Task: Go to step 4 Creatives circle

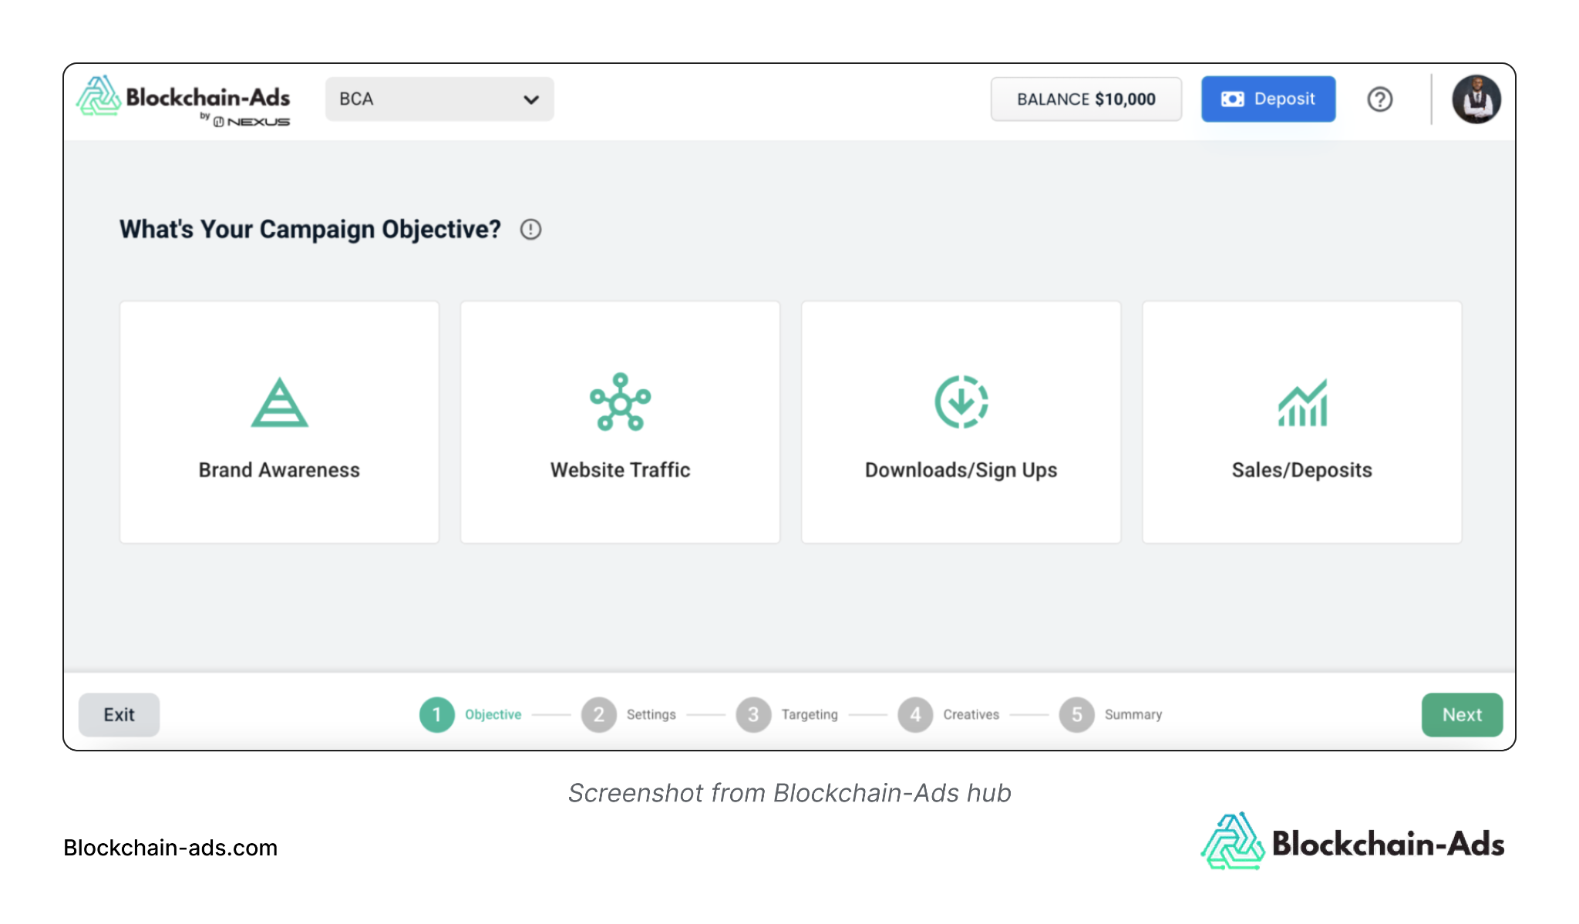Action: pyautogui.click(x=915, y=714)
